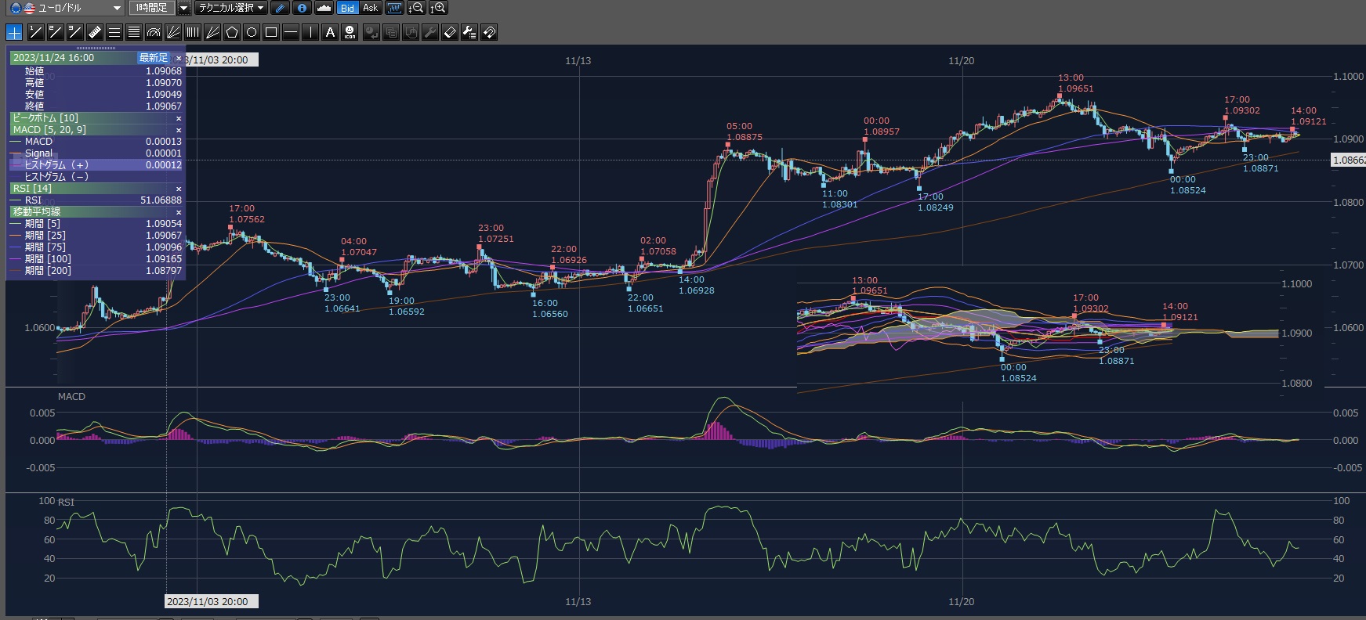Image resolution: width=1366 pixels, height=620 pixels.
Task: Open the 1時間足 timeframe dropdown arrow
Action: pos(183,8)
